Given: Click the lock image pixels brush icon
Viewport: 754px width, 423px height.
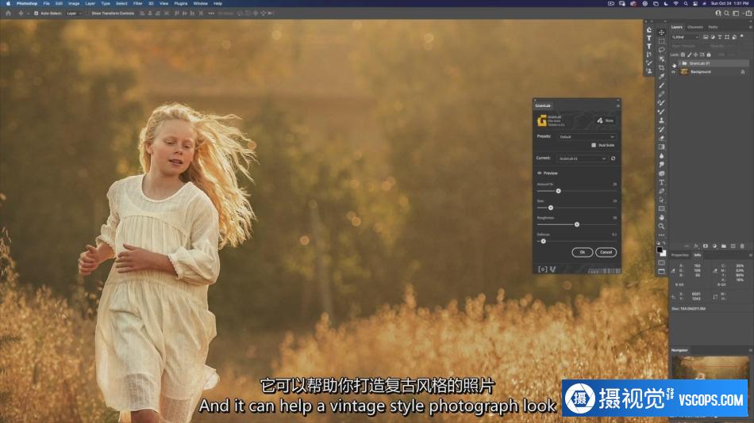Looking at the screenshot, I should 689,55.
